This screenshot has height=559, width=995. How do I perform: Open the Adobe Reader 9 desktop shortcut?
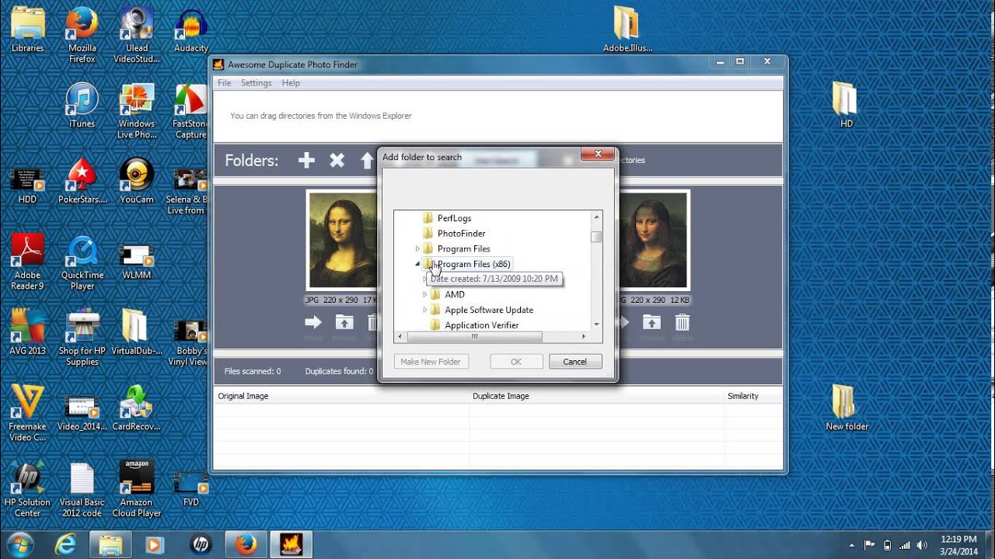28,263
